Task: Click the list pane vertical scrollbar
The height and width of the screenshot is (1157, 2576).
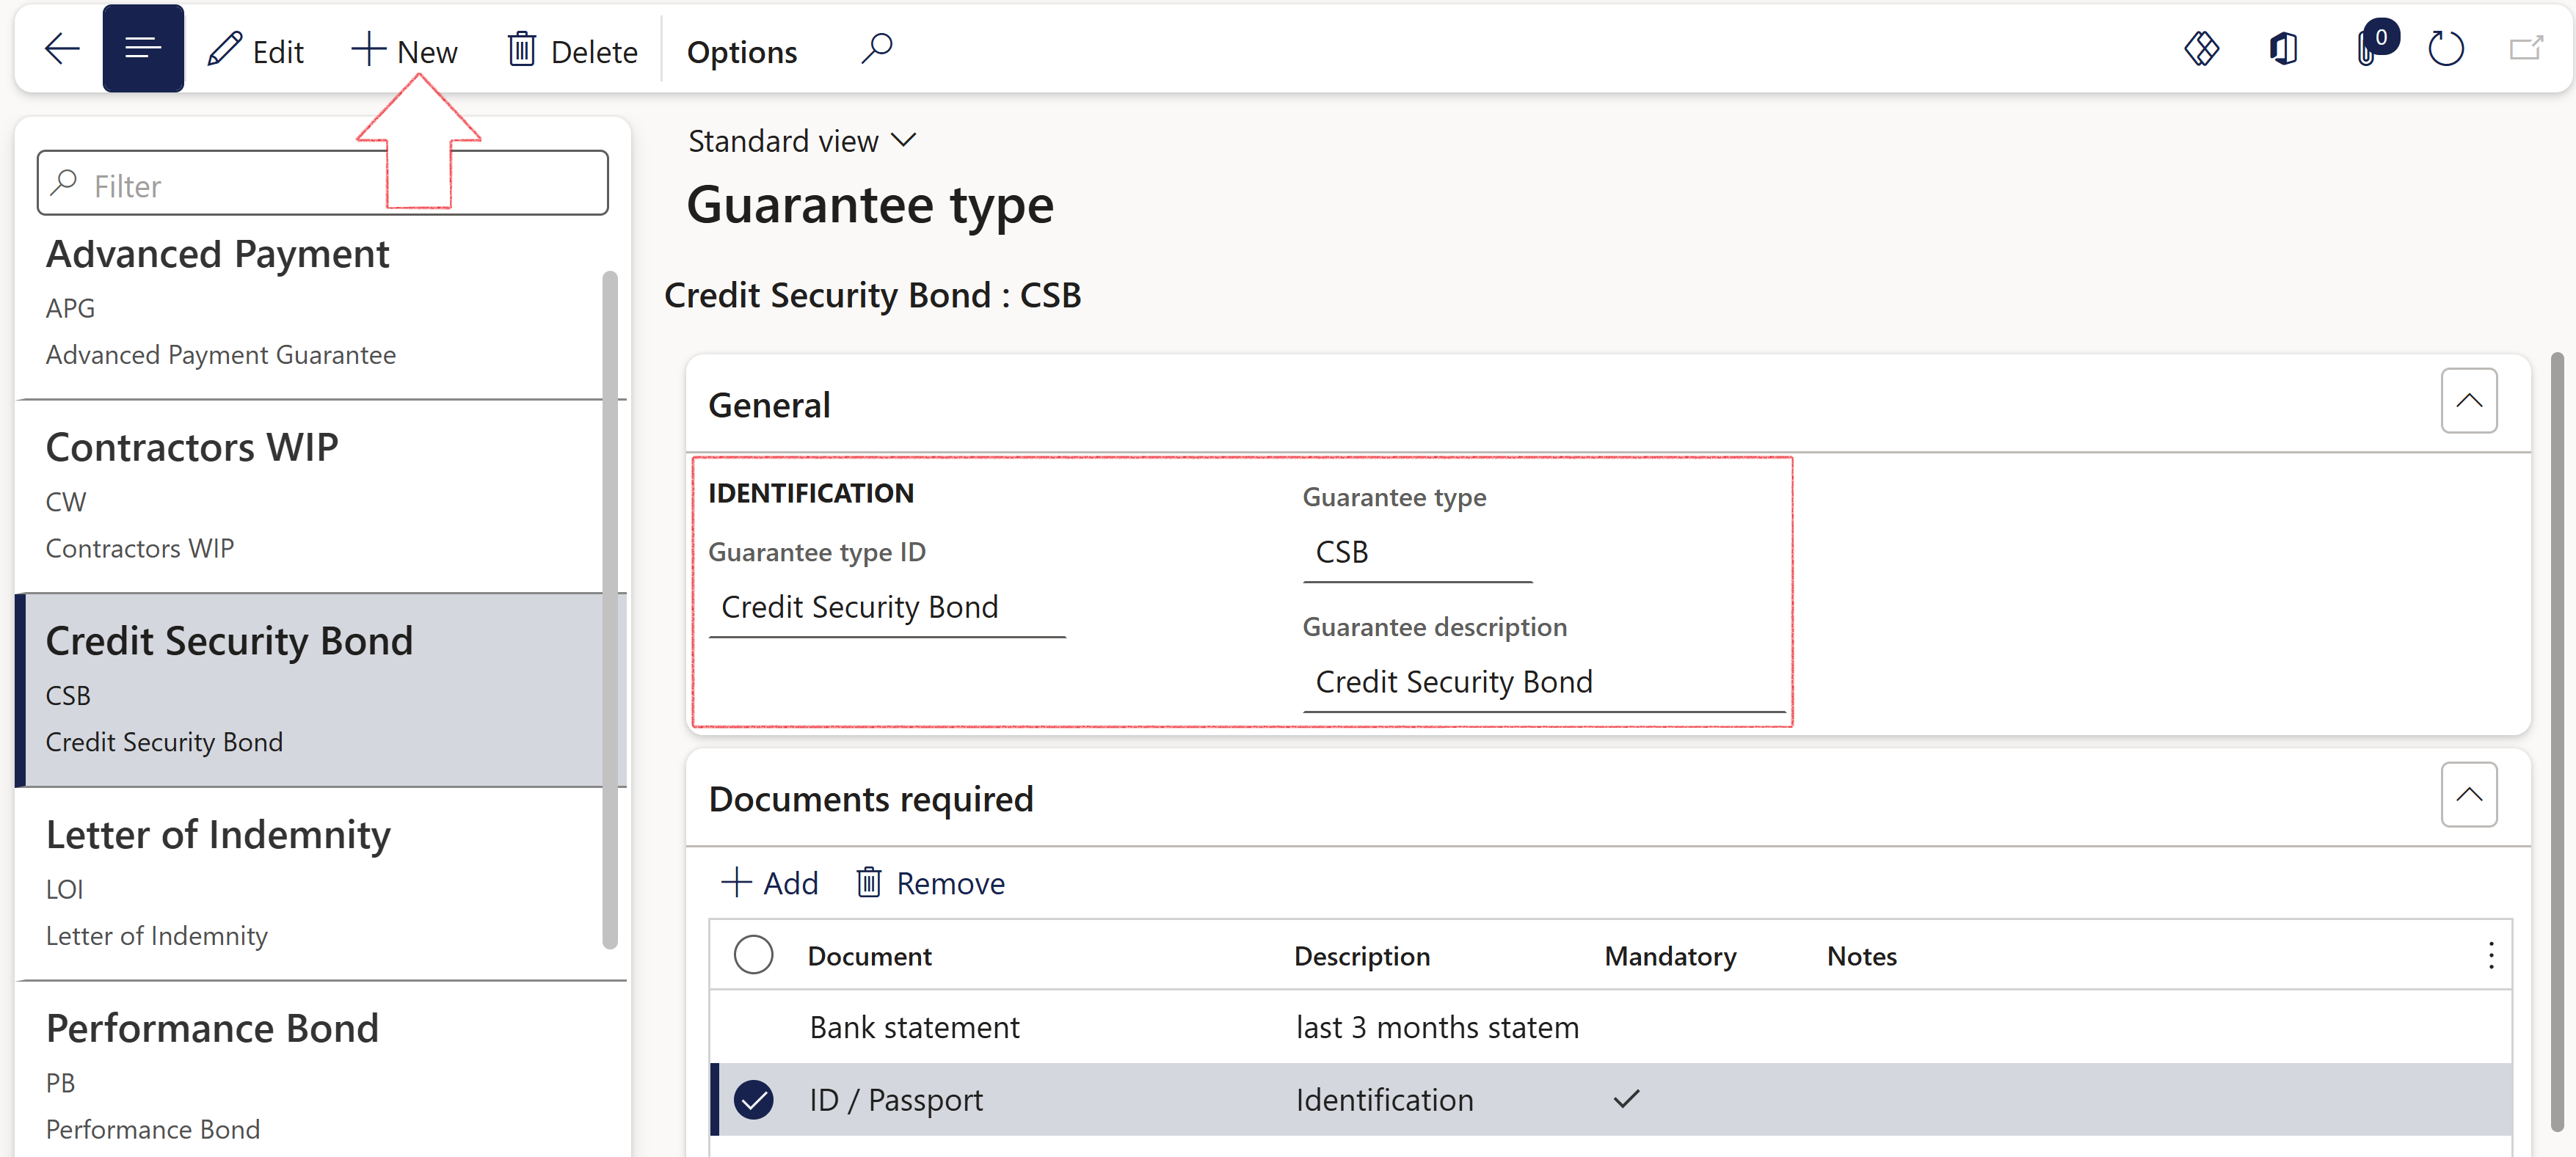Action: click(610, 610)
